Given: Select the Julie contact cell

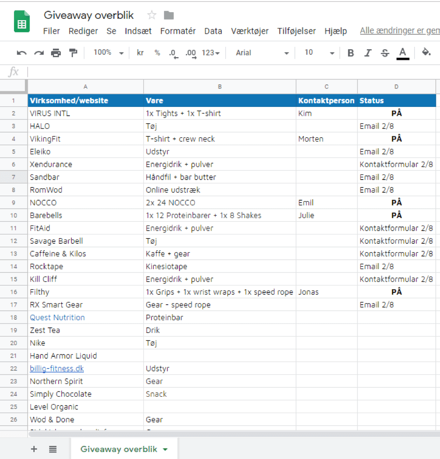Looking at the screenshot, I should tap(327, 216).
